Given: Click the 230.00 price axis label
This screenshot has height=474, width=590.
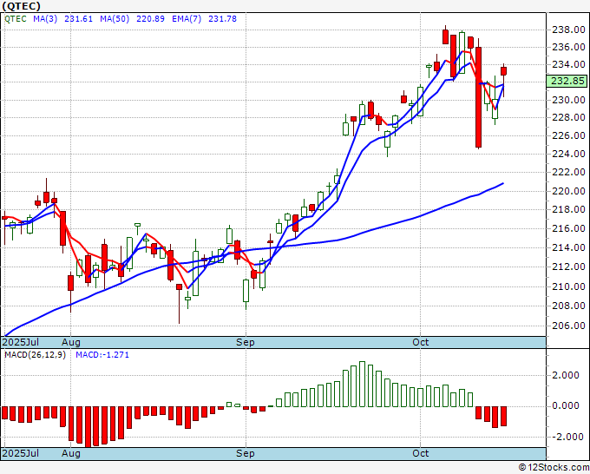Looking at the screenshot, I should pos(568,100).
